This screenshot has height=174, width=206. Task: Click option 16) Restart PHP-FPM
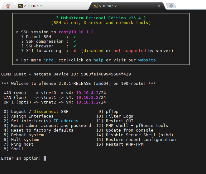pyautogui.click(x=120, y=144)
